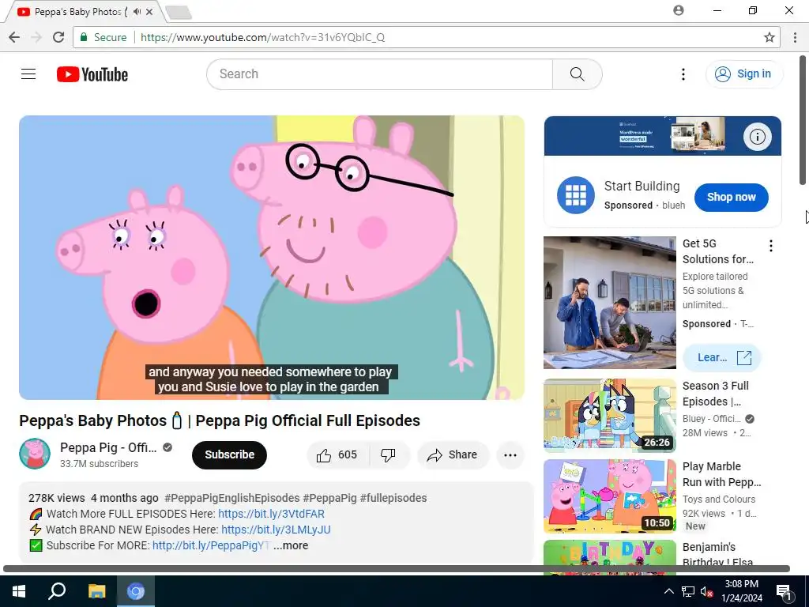This screenshot has width=809, height=607.
Task: Open Windows taskbar search
Action: click(x=57, y=591)
